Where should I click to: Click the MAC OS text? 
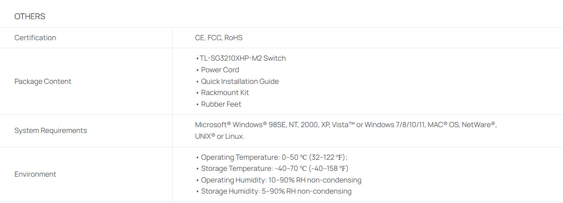(444, 125)
